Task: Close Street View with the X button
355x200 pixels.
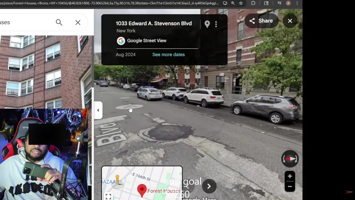Action: click(x=290, y=21)
